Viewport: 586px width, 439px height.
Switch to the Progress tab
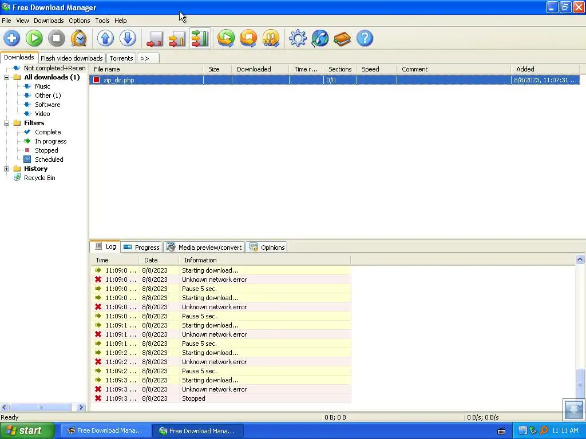click(142, 247)
